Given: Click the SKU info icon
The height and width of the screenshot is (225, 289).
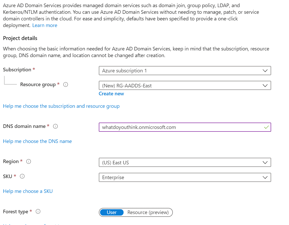Looking at the screenshot, I should click(22, 176).
